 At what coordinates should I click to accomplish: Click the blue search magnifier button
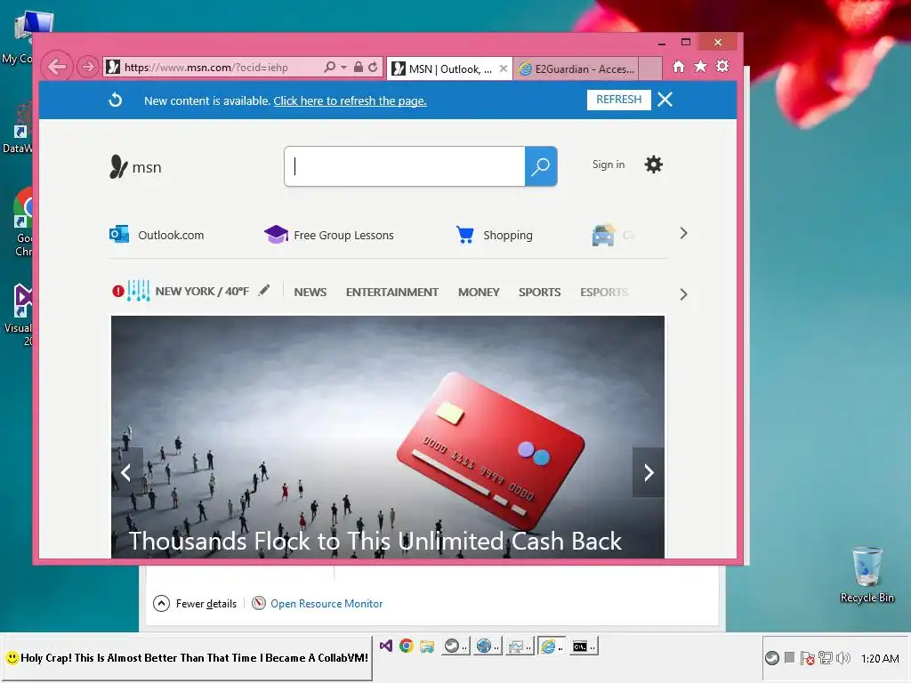click(x=541, y=166)
